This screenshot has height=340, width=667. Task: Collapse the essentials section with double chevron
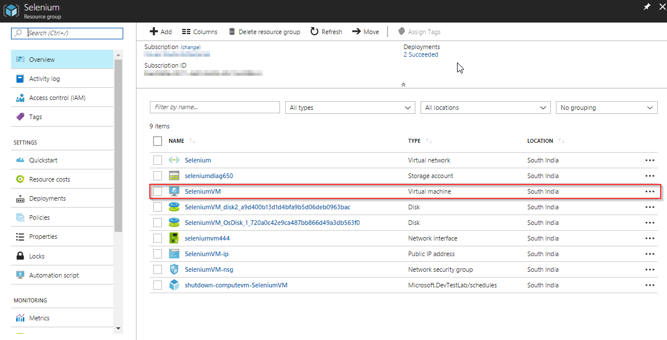click(x=403, y=84)
